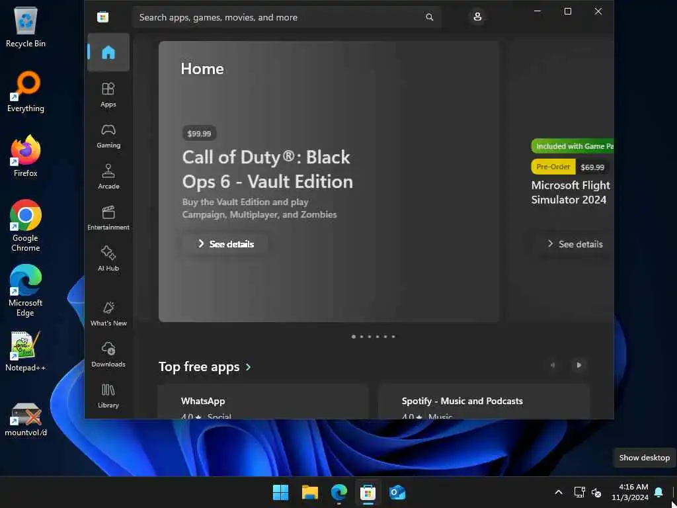The height and width of the screenshot is (508, 677).
Task: Open the Apps section in sidebar
Action: tap(108, 95)
